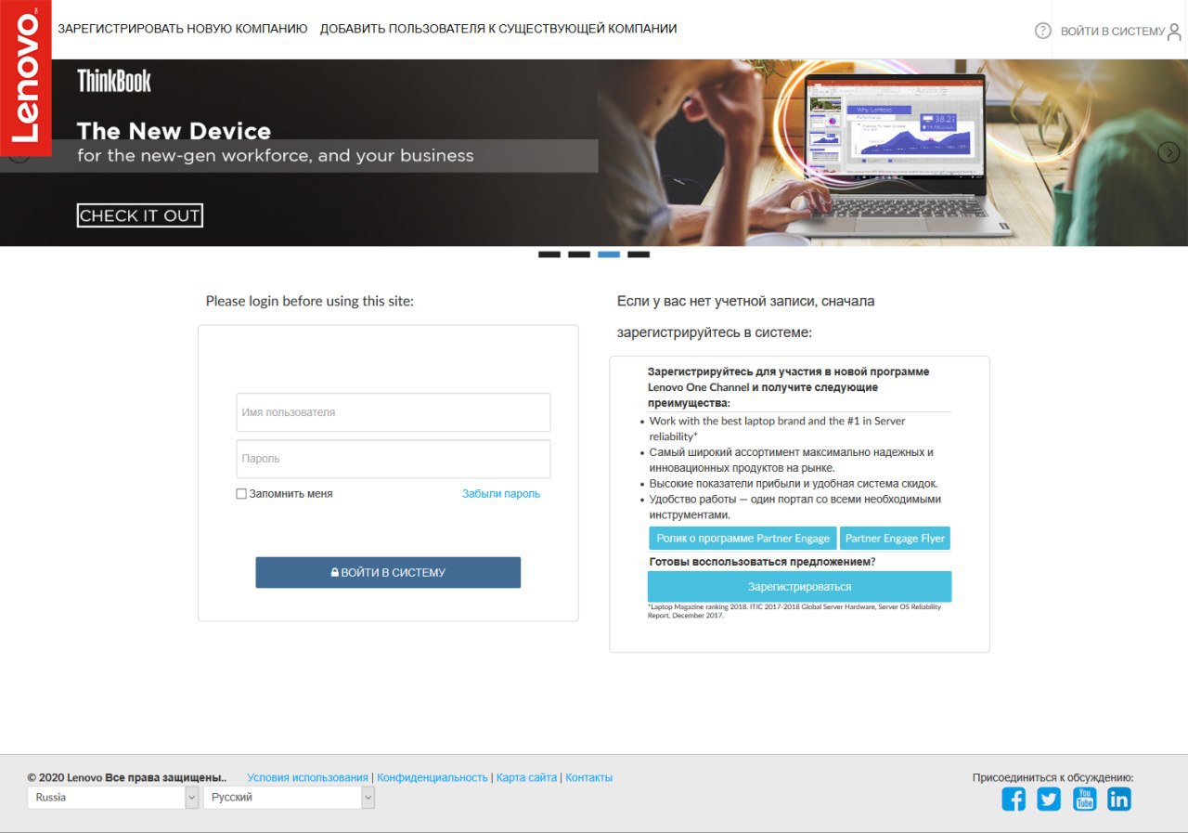Open Условия использования footer link

(x=307, y=777)
